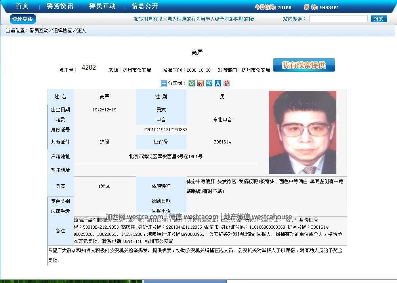Share to Renren icon
This screenshot has height=283, width=397.
coord(218,83)
